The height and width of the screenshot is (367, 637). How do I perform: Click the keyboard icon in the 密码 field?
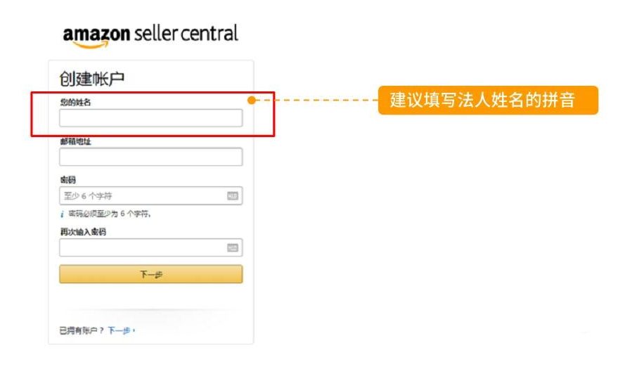point(233,196)
